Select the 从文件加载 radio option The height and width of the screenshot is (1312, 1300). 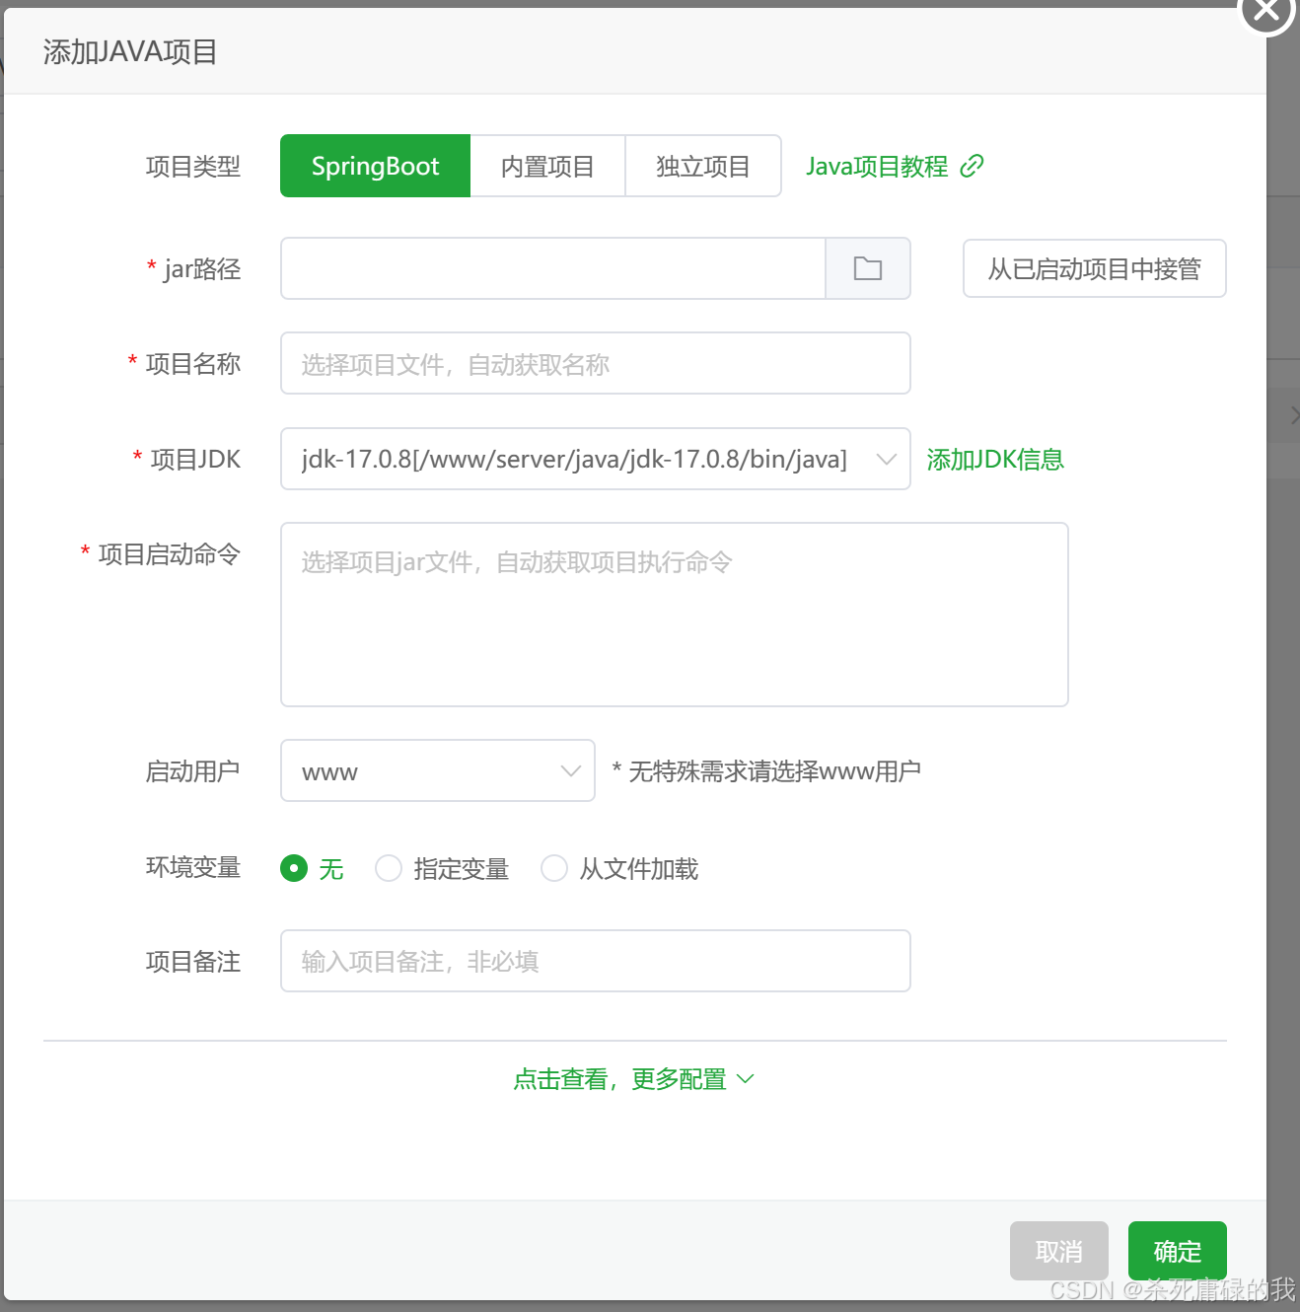pyautogui.click(x=554, y=868)
